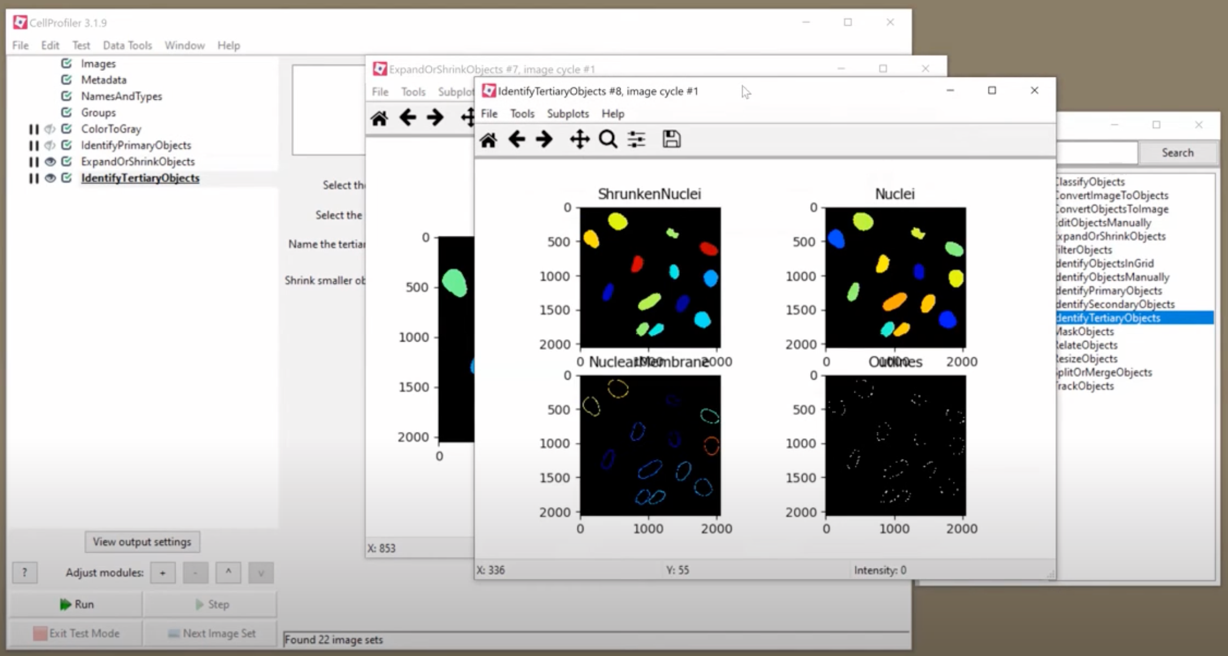Viewport: 1228px width, 656px height.
Task: Click the plus button to add module
Action: (x=163, y=573)
